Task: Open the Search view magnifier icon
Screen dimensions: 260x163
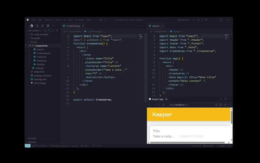Action: [37, 26]
